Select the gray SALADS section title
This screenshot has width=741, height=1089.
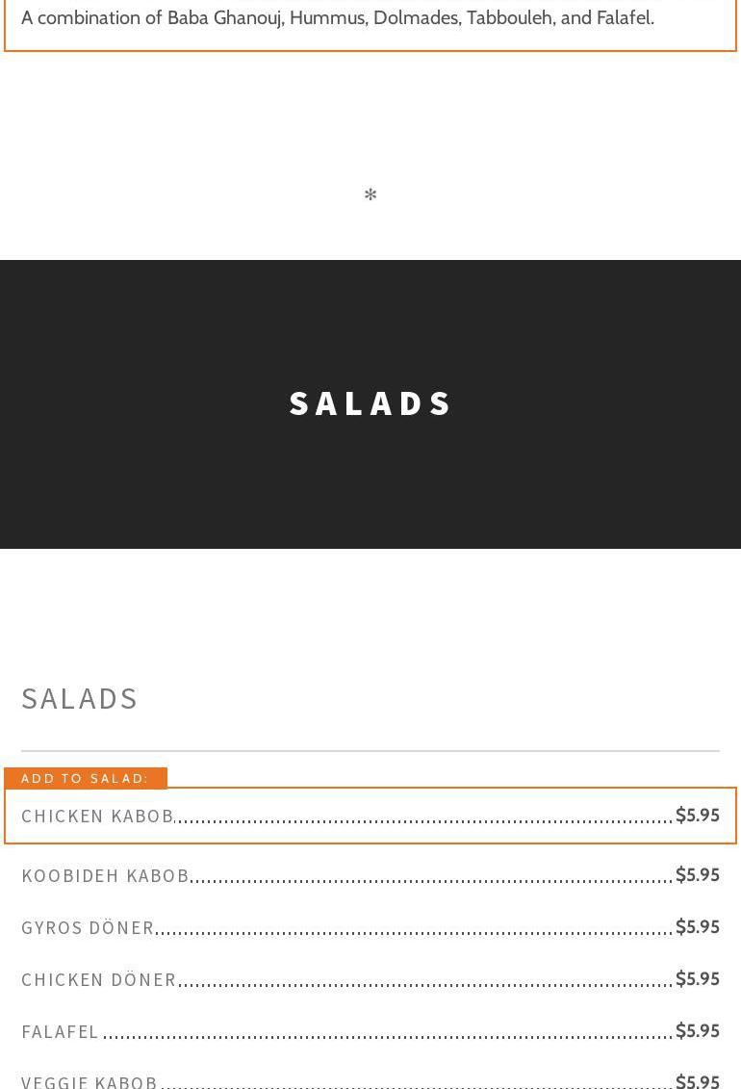pyautogui.click(x=80, y=698)
